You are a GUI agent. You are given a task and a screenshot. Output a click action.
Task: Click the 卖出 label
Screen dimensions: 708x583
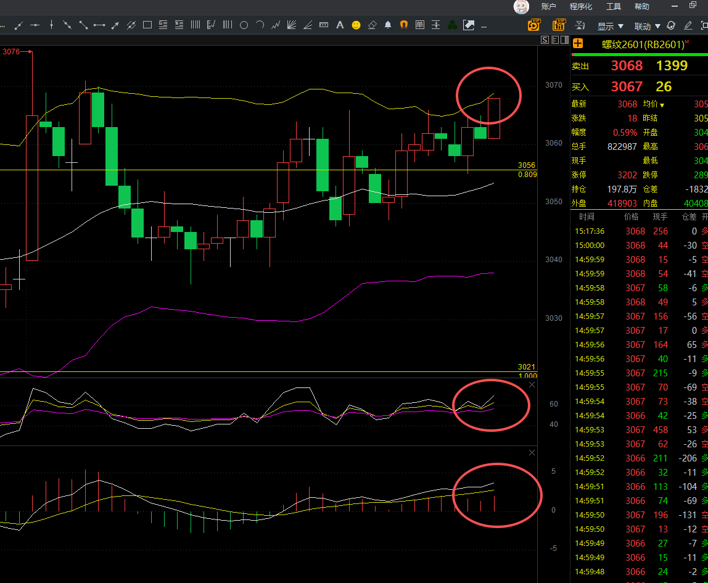coord(580,67)
